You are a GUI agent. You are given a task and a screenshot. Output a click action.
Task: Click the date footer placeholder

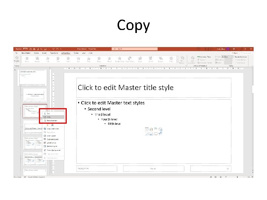97,169
